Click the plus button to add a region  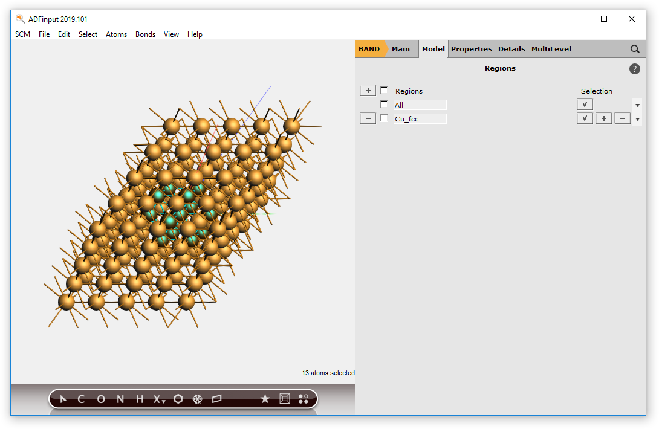[368, 90]
